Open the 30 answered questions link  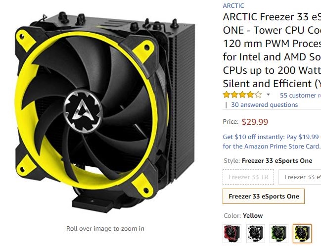tap(264, 105)
